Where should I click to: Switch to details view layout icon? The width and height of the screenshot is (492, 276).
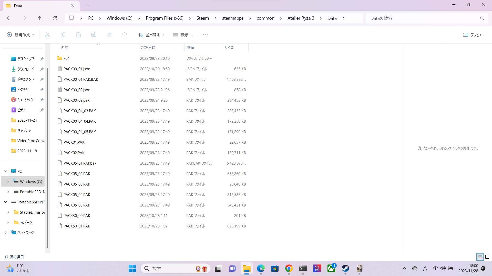(x=480, y=257)
